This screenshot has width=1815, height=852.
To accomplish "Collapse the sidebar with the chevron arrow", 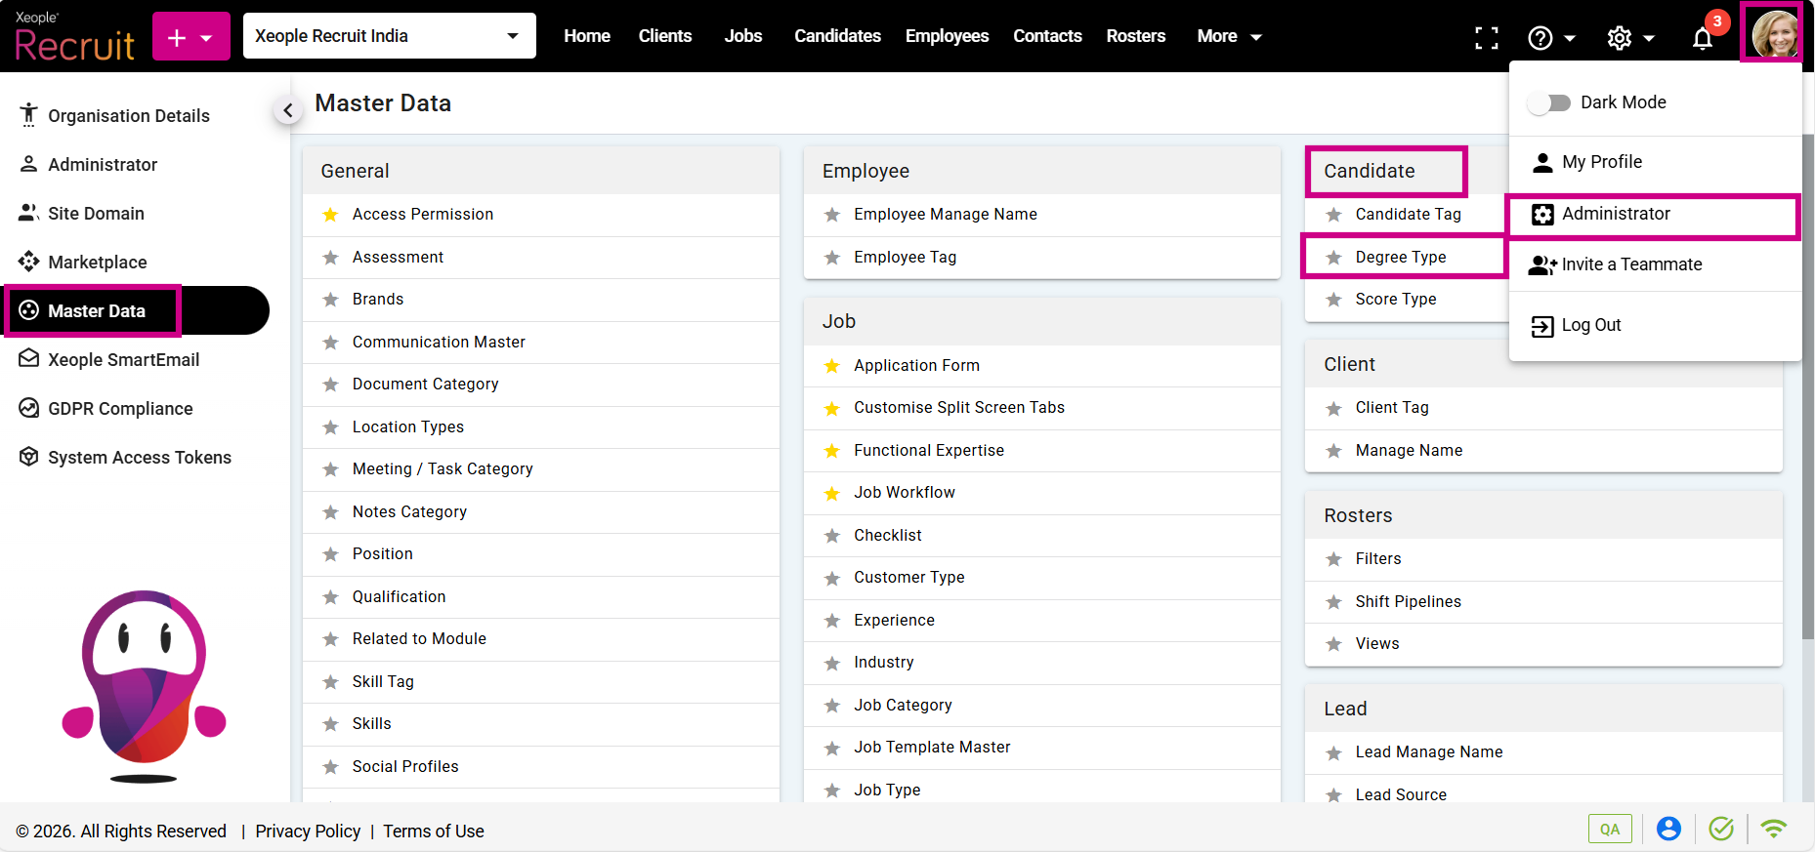I will point(287,110).
